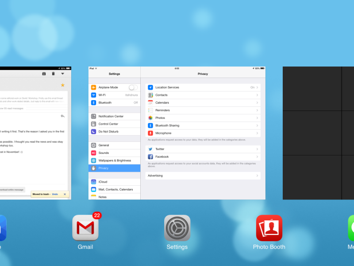Open the Gmail app icon
This screenshot has height=266, width=354.
(x=85, y=228)
